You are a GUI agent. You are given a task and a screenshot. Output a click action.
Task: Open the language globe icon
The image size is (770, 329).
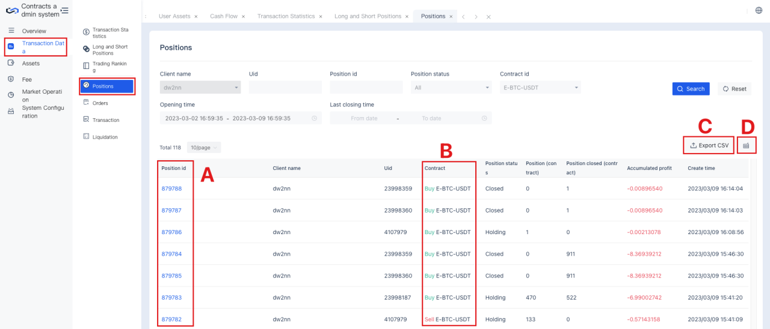coord(759,10)
